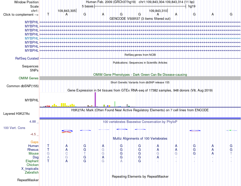Open the 100 Vert. Cons label
This screenshot has height=186, width=241.
click(14, 128)
